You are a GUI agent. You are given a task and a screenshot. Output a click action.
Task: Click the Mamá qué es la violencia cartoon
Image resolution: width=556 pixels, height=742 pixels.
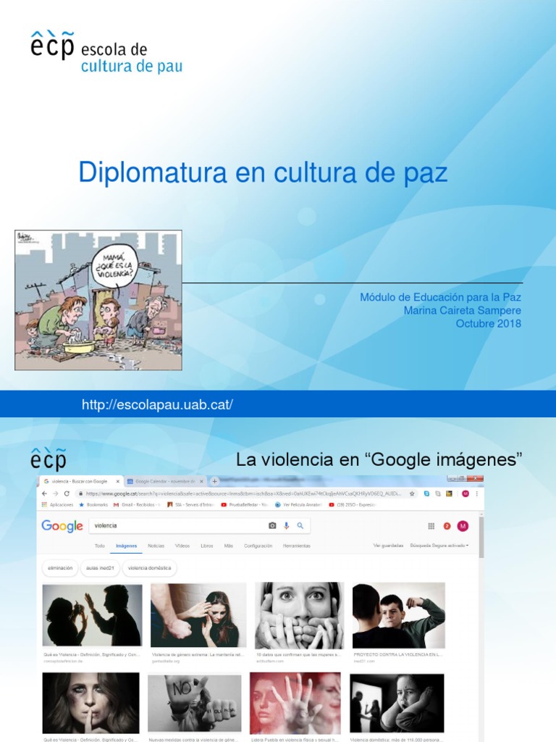[x=98, y=300]
